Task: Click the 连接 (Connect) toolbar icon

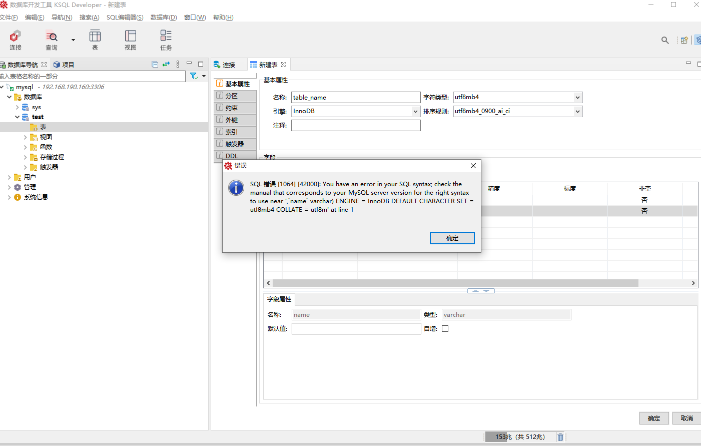Action: (x=16, y=40)
